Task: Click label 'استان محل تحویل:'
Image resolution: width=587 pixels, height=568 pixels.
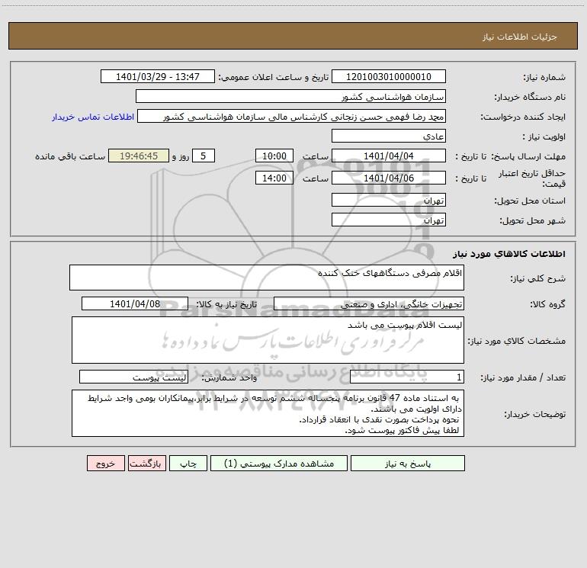Action: point(530,201)
